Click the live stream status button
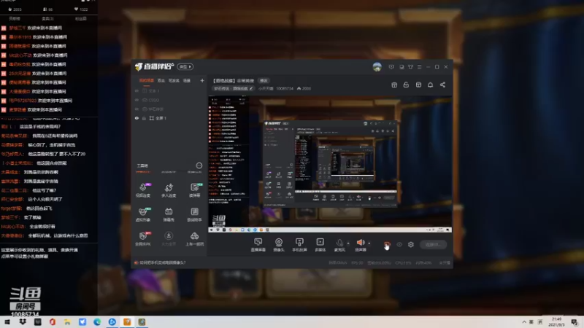The image size is (584, 328). [x=433, y=245]
